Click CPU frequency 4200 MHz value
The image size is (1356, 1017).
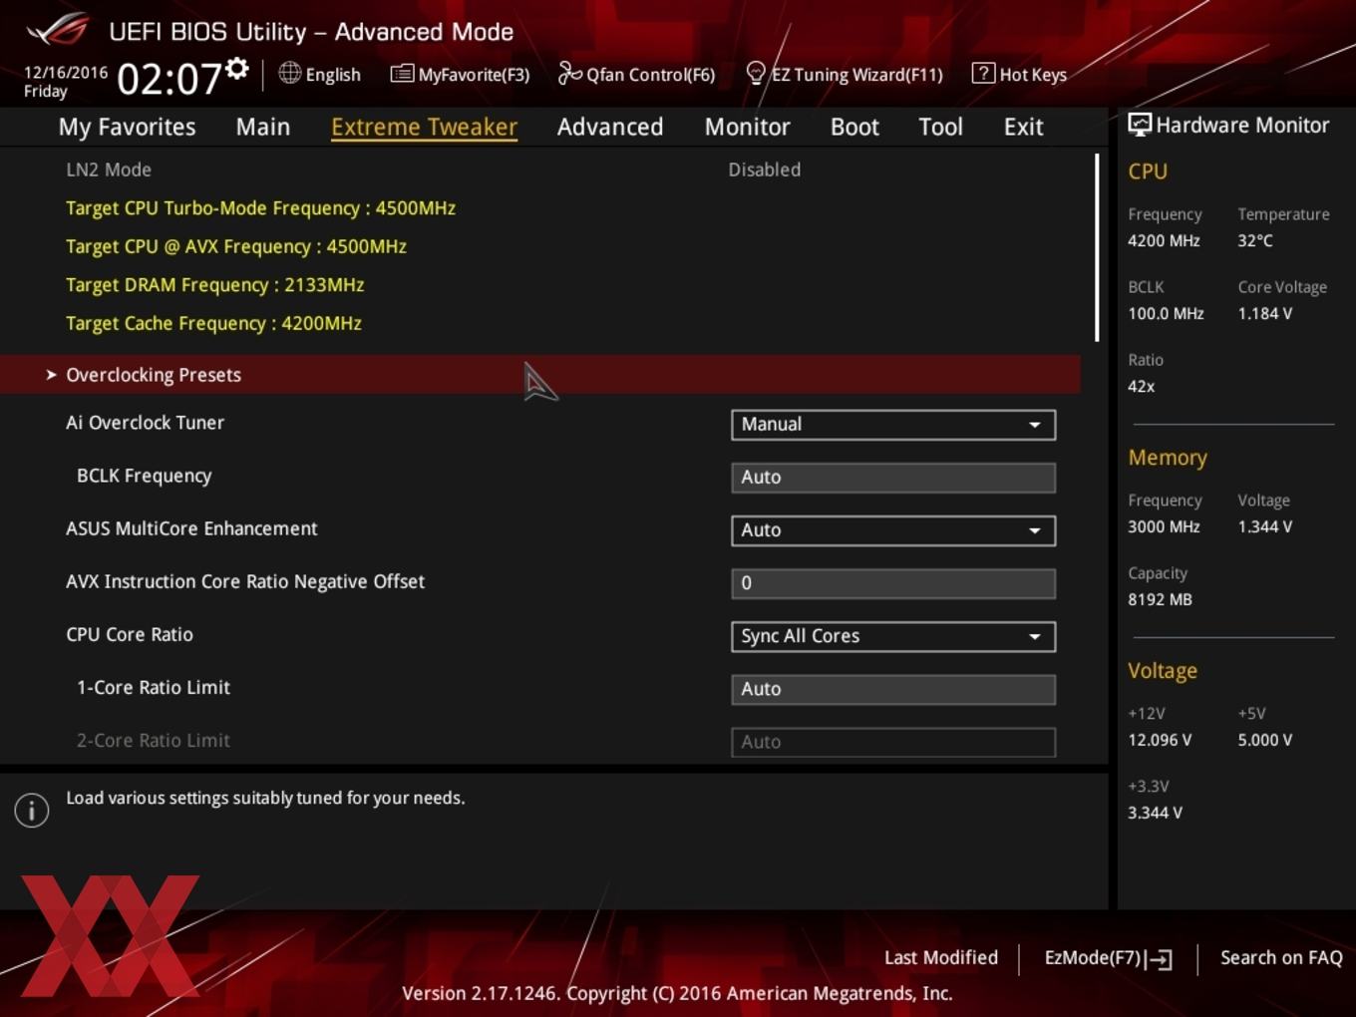[x=1164, y=240]
